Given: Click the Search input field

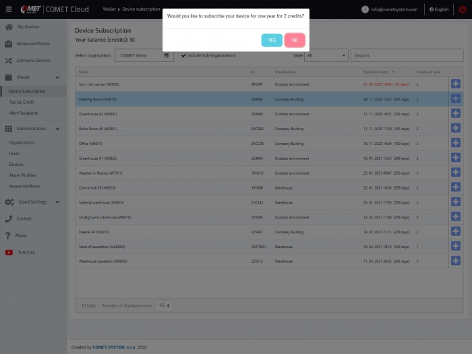Looking at the screenshot, I should tap(407, 55).
